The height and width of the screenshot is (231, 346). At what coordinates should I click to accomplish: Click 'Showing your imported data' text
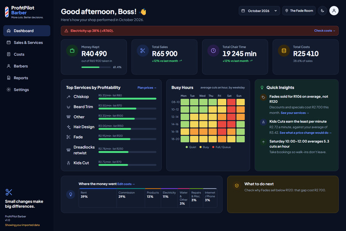click(x=22, y=225)
